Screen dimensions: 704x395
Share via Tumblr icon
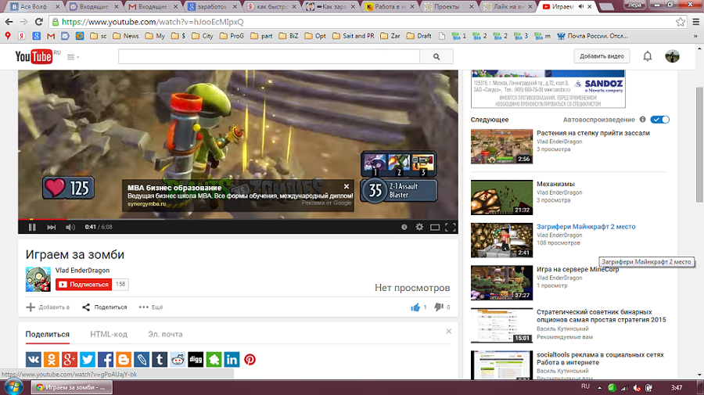click(160, 360)
